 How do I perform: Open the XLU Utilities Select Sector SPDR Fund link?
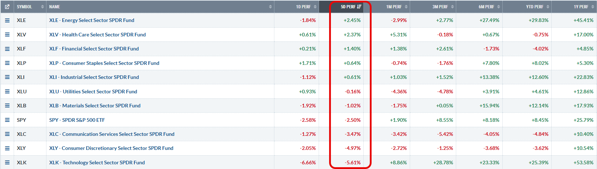click(93, 92)
